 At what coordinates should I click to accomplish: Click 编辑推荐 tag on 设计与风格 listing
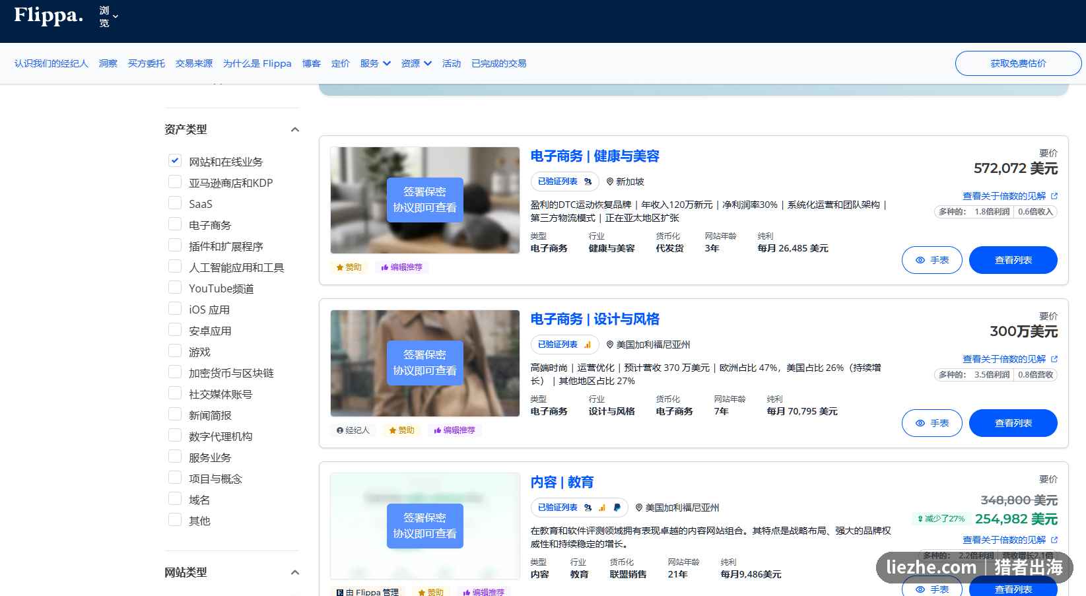click(454, 430)
